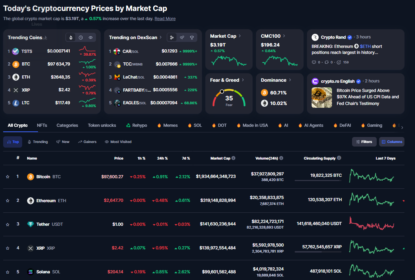Click the Volume(24h) info icon in header

tap(281, 158)
